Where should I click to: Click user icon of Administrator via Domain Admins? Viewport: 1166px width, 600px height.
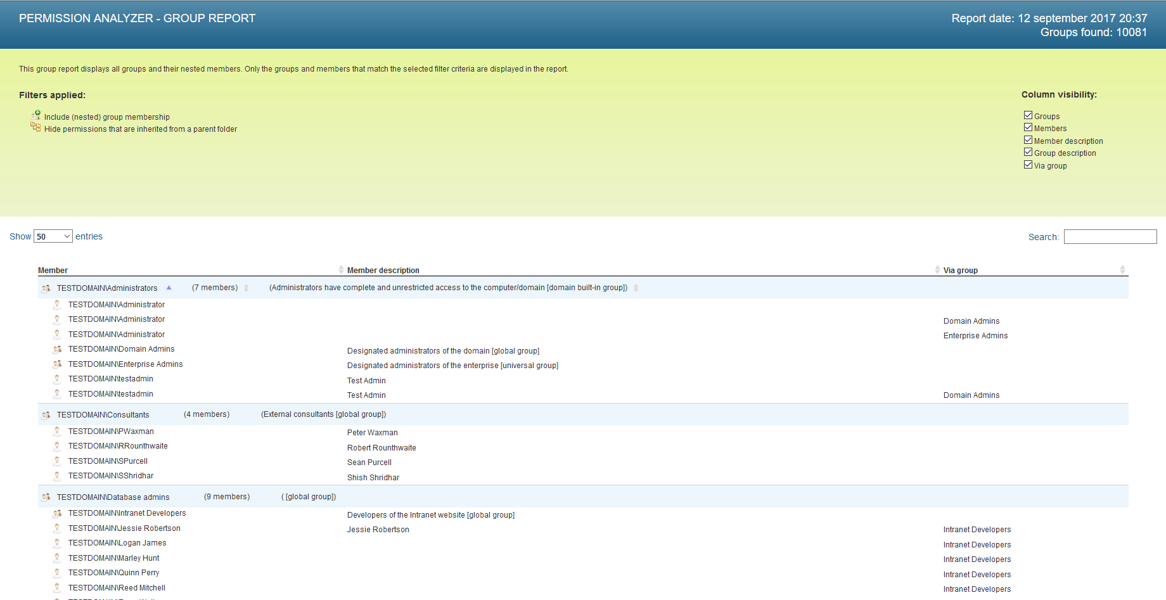tap(57, 319)
